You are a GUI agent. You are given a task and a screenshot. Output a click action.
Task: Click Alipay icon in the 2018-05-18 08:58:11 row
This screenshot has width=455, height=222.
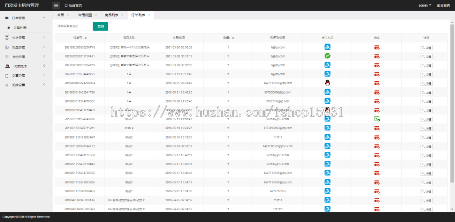[327, 146]
